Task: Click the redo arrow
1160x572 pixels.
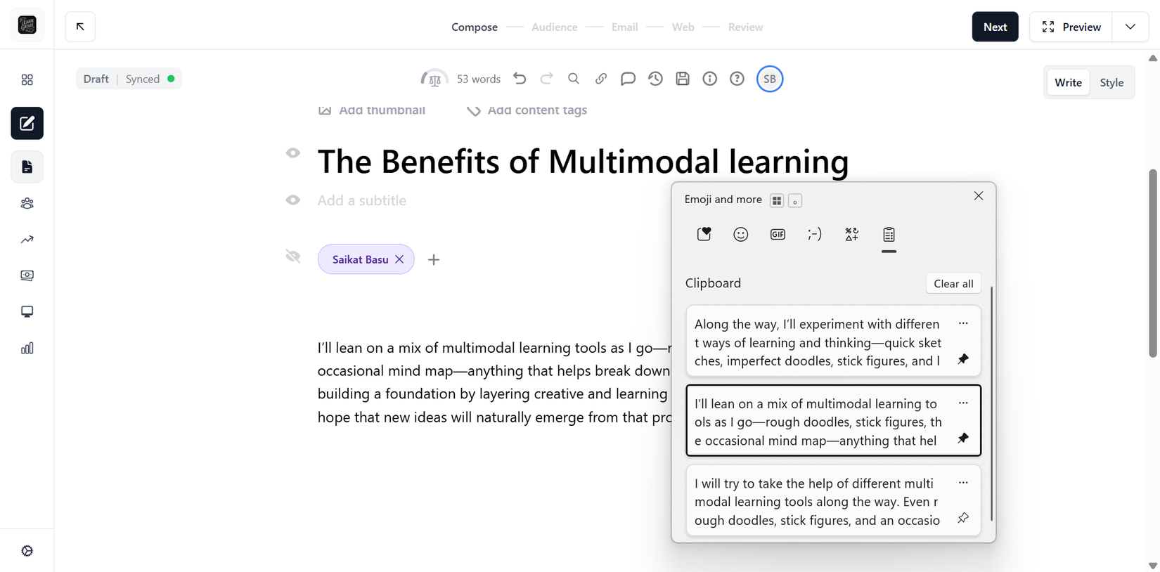Action: tap(546, 79)
